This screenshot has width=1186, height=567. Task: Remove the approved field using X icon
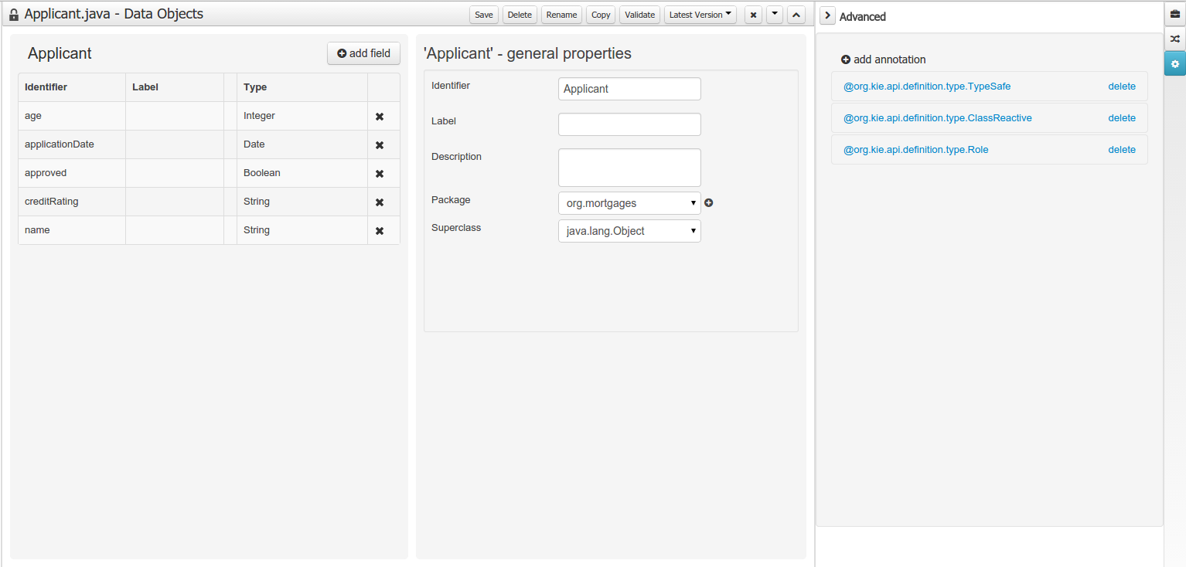(380, 174)
